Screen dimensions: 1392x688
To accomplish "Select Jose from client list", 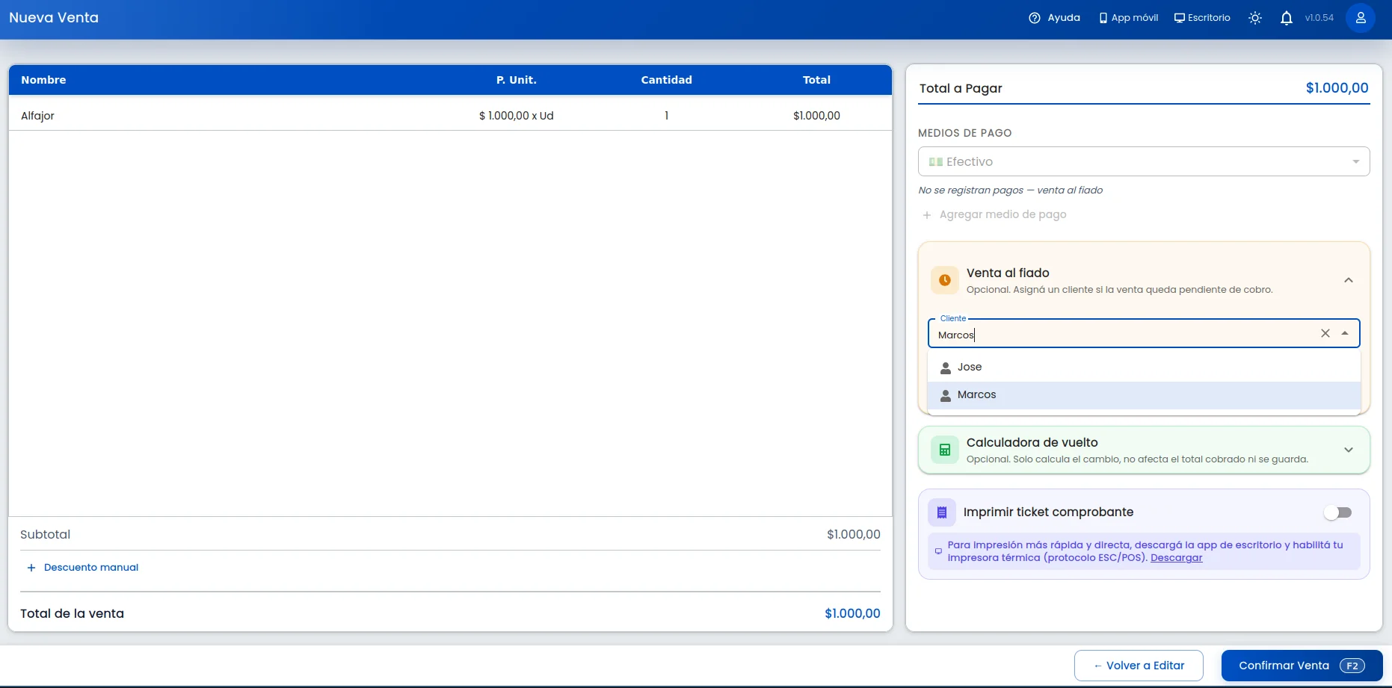I will 1144,368.
